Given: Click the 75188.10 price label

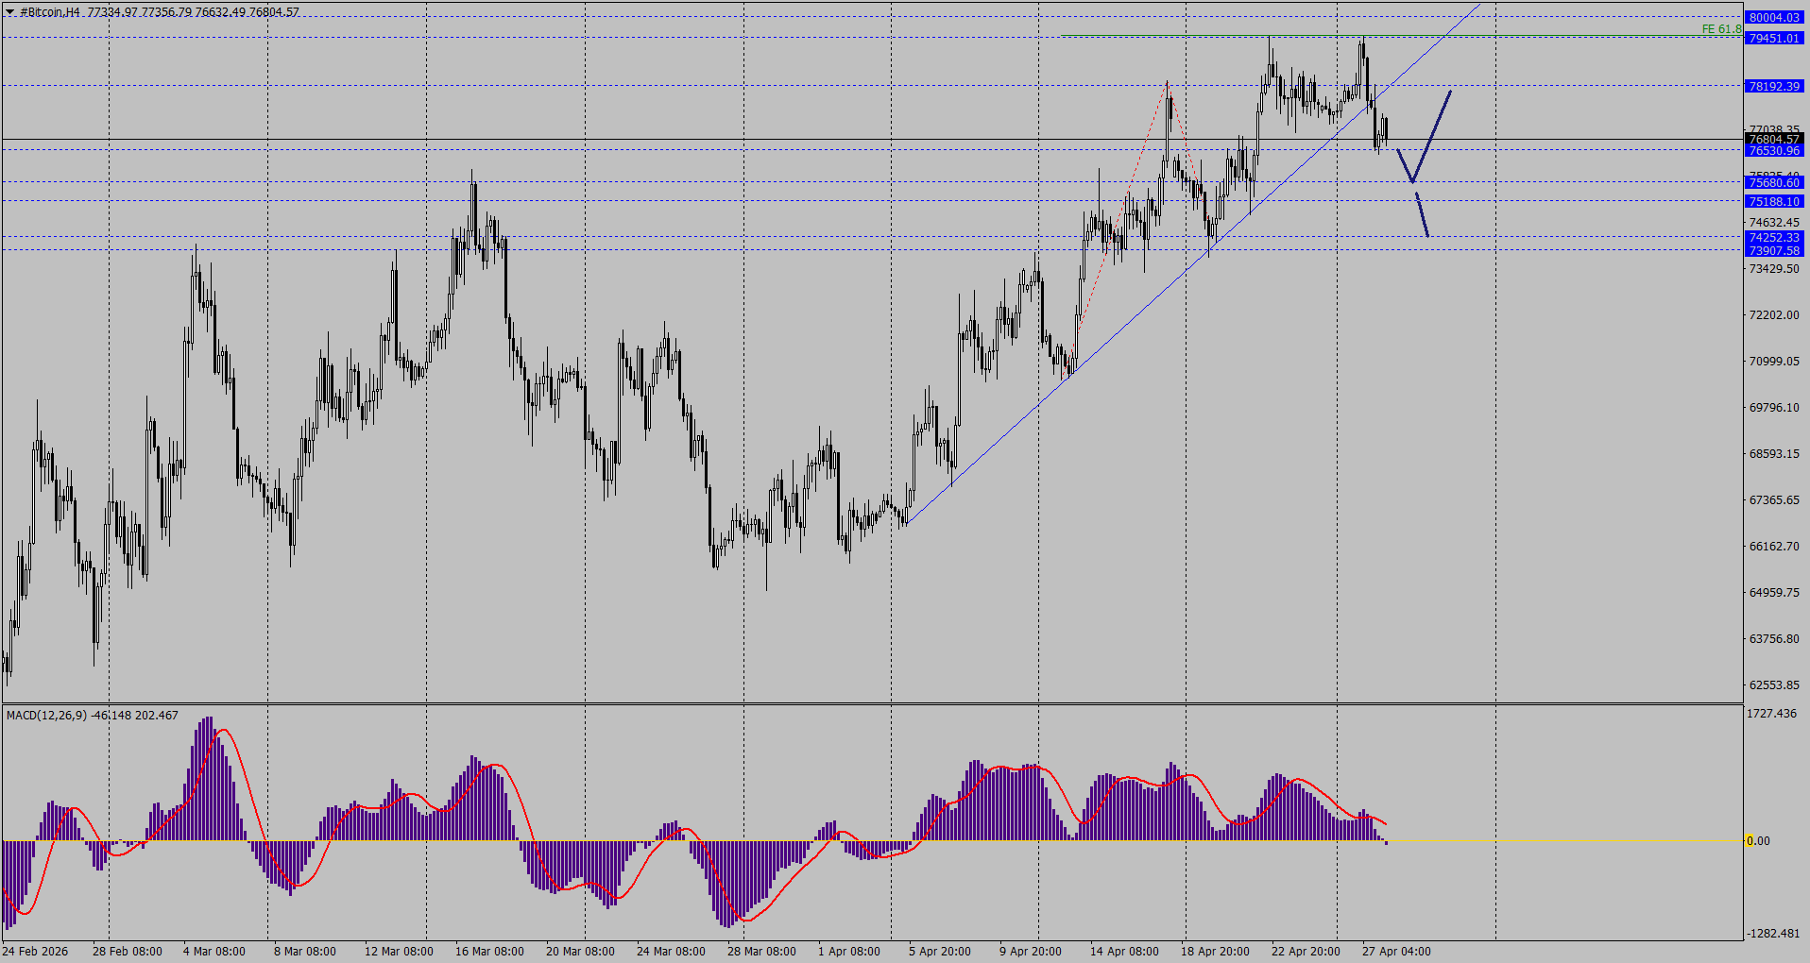Looking at the screenshot, I should pyautogui.click(x=1775, y=201).
